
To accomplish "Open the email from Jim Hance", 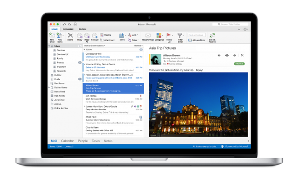I will (113, 99).
